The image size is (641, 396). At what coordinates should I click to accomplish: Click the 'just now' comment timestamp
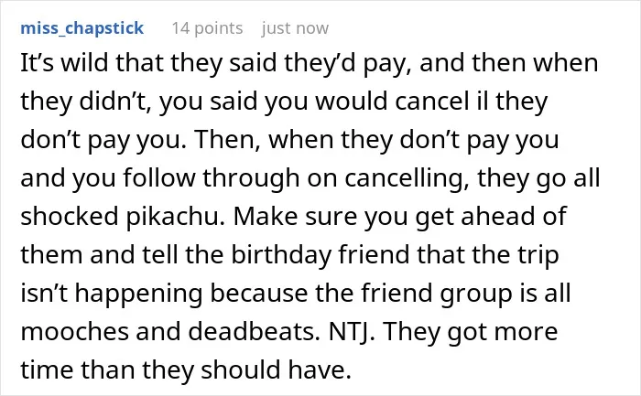(x=295, y=28)
